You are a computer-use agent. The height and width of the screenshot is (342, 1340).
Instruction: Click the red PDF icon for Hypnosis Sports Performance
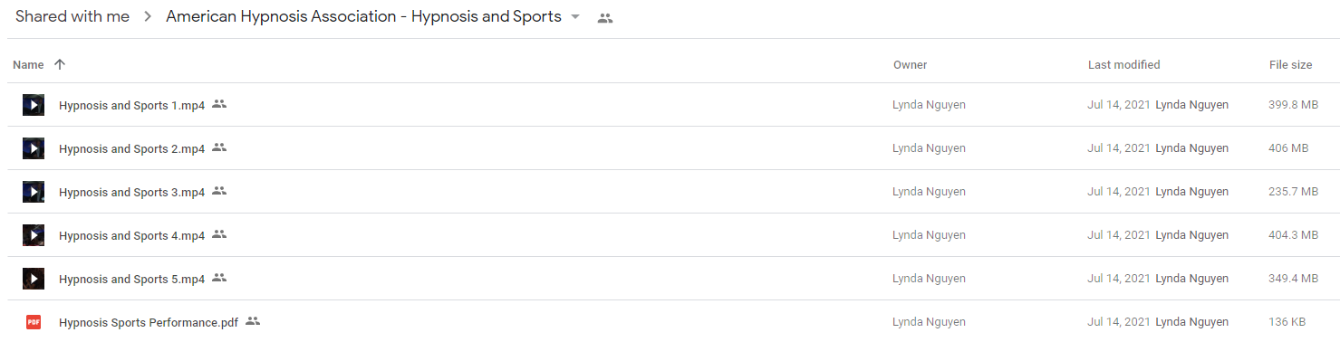click(x=34, y=322)
